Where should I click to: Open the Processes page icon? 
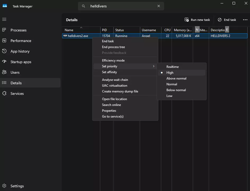4,30
